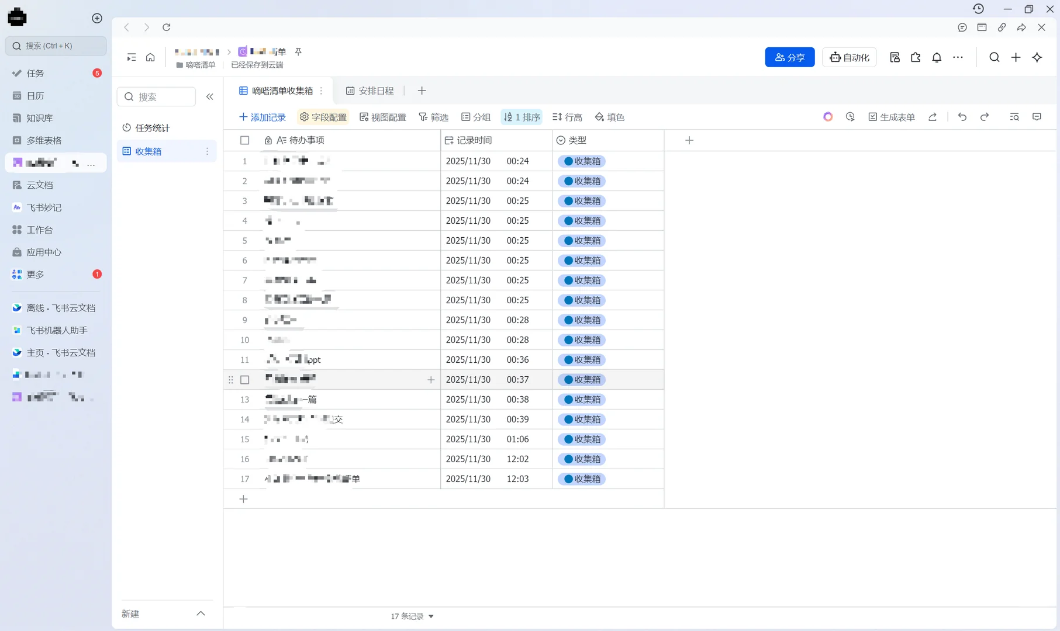1060x631 pixels.
Task: Open the AI sparkle icon top right
Action: 1037,57
